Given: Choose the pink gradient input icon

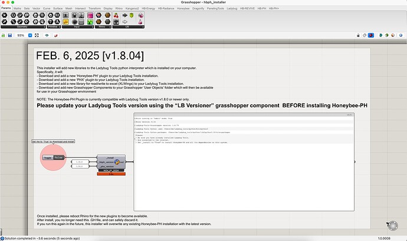Looking at the screenshot, I should point(90,15).
